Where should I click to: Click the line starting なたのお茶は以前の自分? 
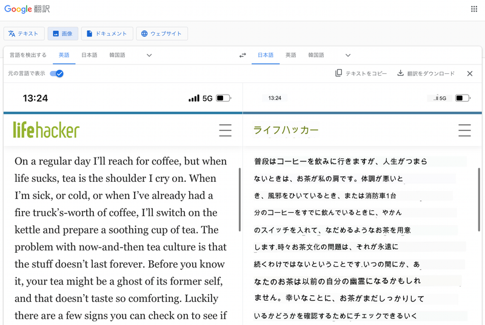(337, 281)
